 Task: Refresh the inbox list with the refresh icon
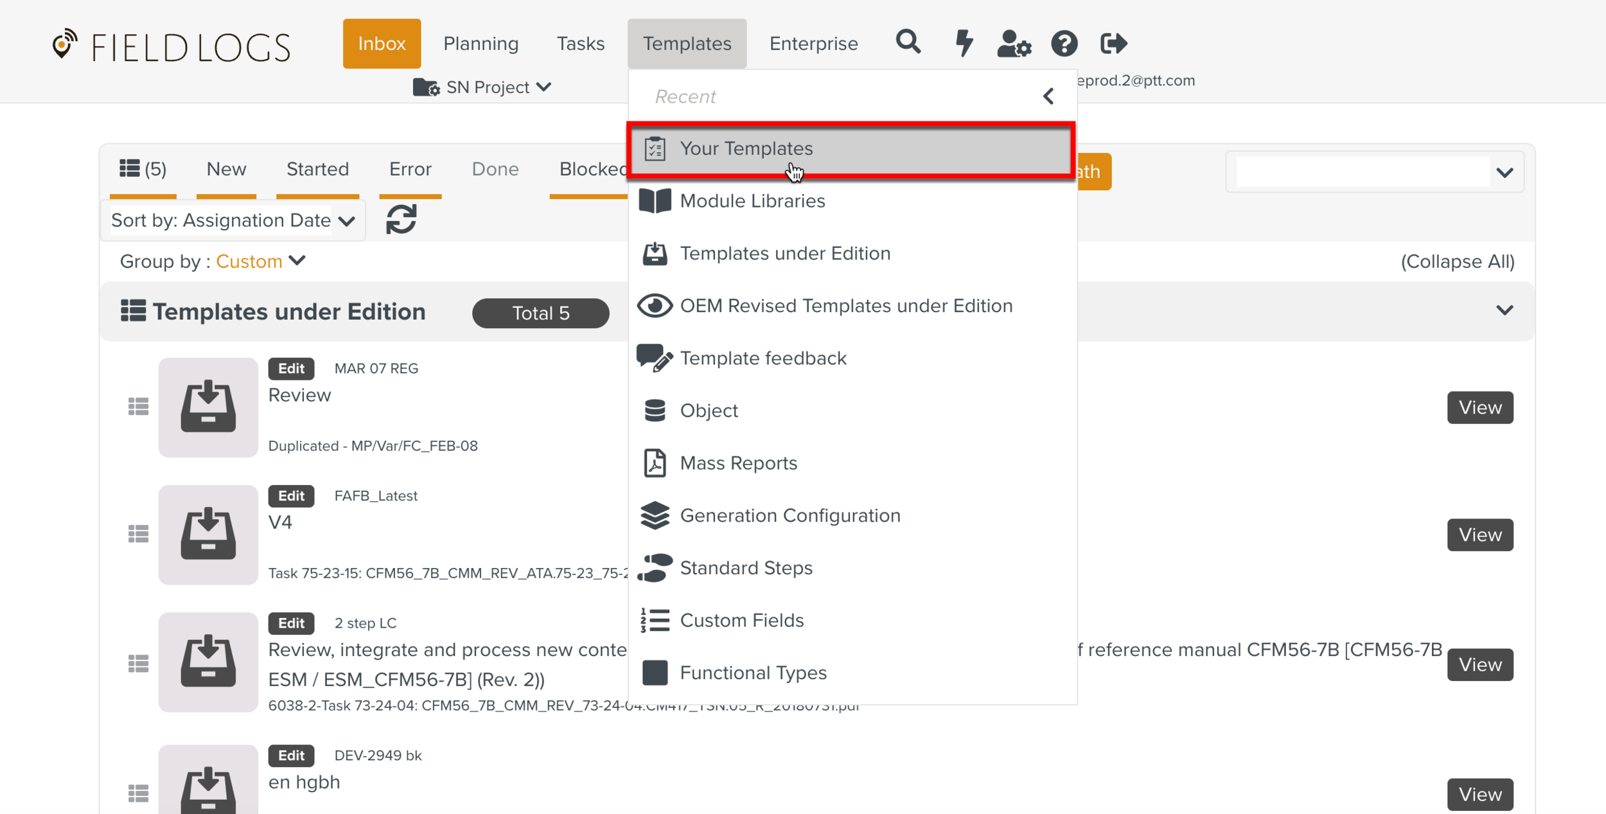click(401, 220)
